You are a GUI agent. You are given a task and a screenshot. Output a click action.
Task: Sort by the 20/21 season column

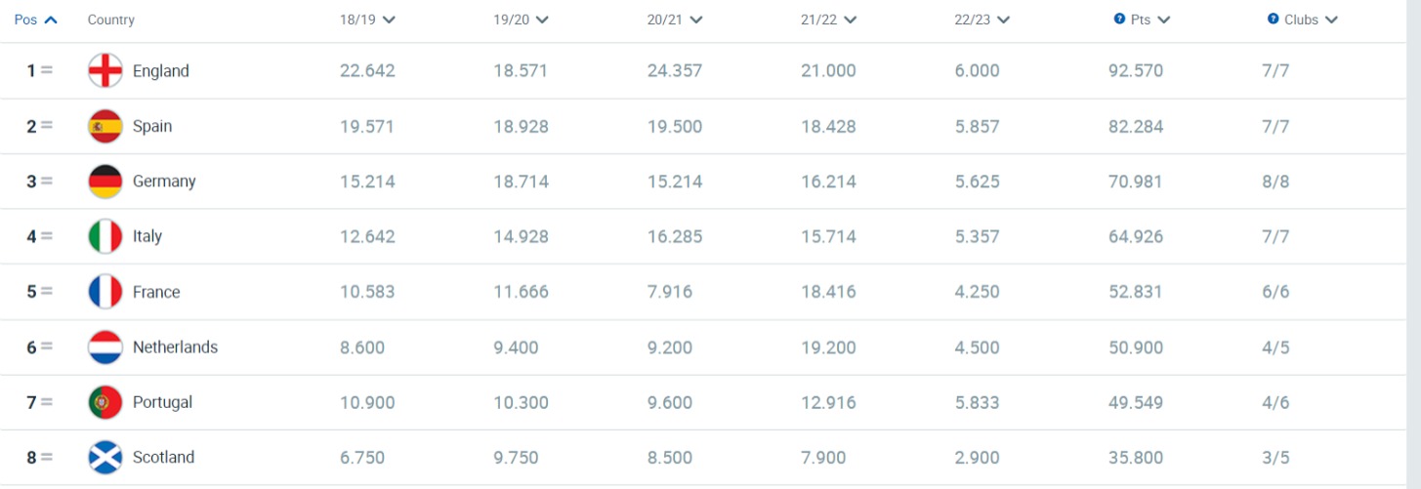(x=674, y=20)
